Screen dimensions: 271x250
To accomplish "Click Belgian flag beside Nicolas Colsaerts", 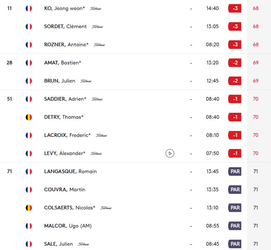I will click(x=29, y=208).
